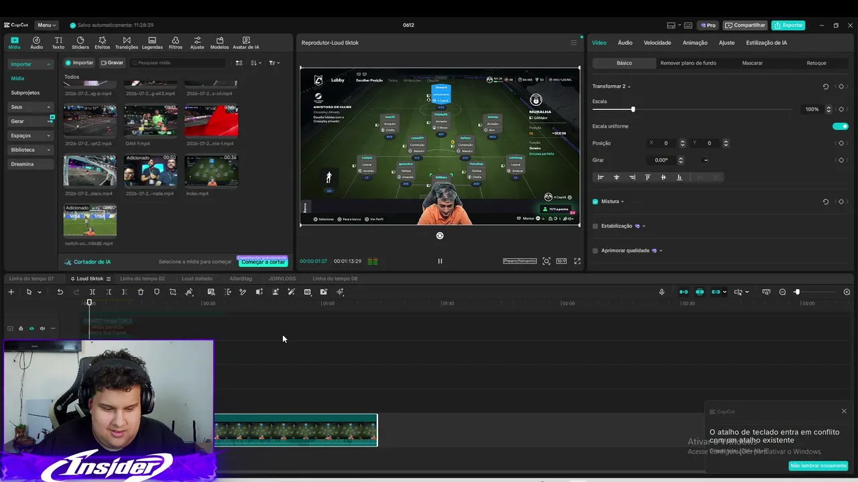The height and width of the screenshot is (482, 858).
Task: Undo the last timeline action
Action: click(x=60, y=292)
